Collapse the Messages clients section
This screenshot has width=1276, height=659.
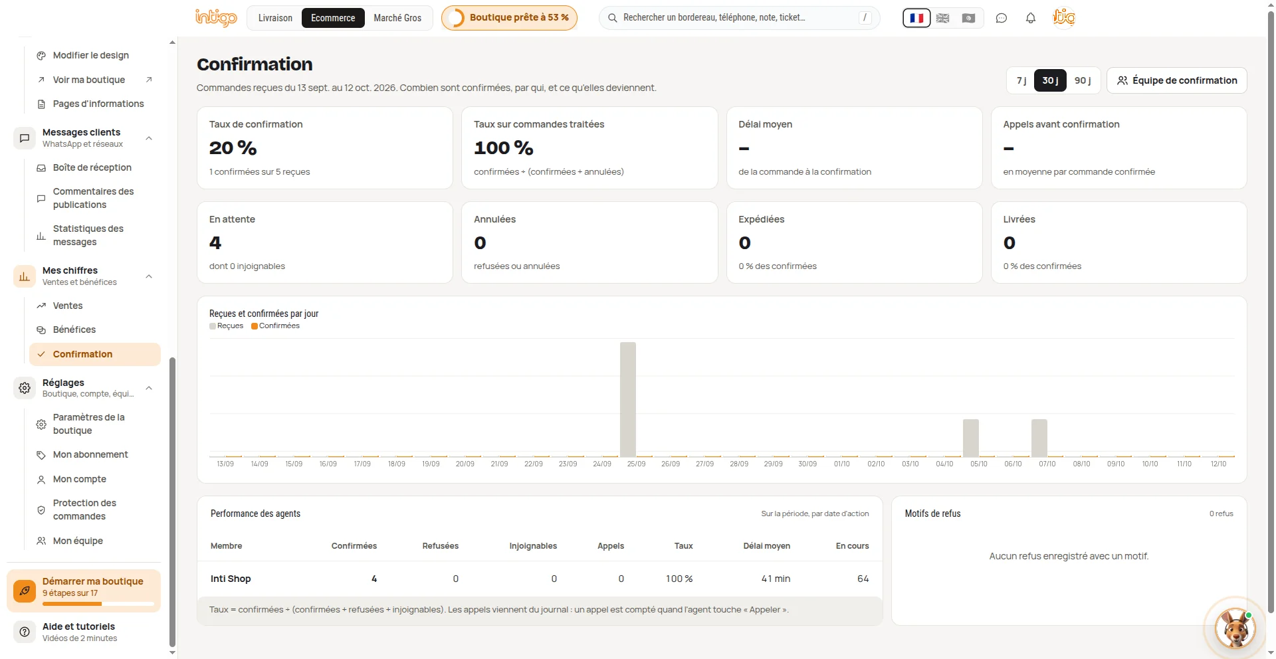tap(149, 138)
